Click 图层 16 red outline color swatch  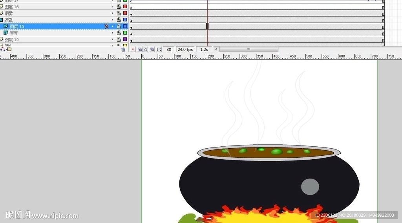pyautogui.click(x=125, y=6)
